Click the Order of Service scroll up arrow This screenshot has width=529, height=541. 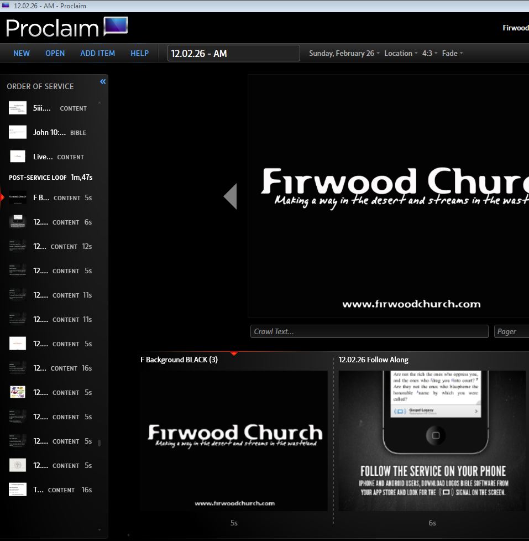pyautogui.click(x=99, y=102)
